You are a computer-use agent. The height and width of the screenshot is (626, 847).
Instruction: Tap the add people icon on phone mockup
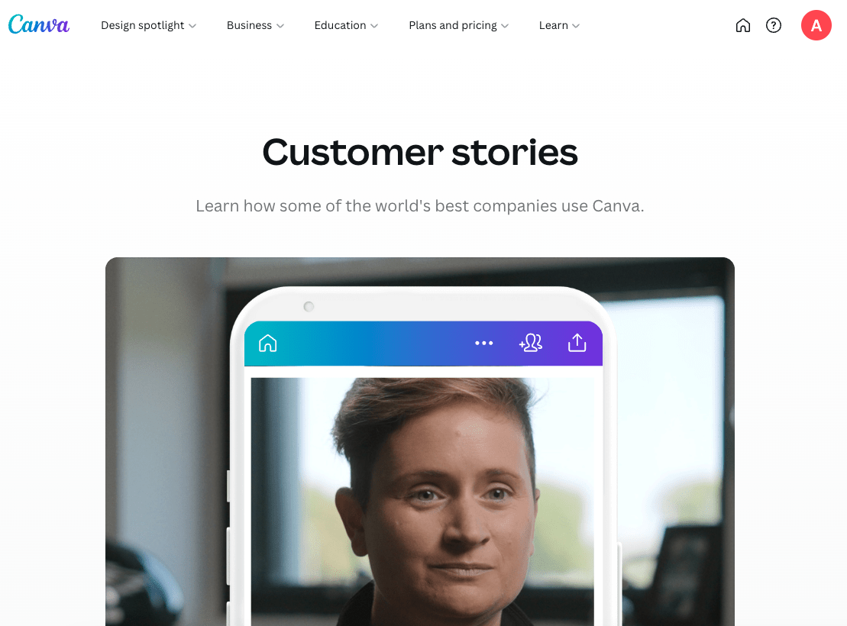click(x=531, y=343)
